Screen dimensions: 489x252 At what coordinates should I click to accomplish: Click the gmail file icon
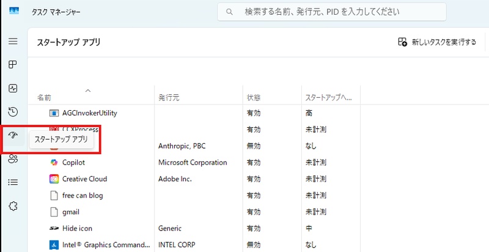tap(54, 212)
